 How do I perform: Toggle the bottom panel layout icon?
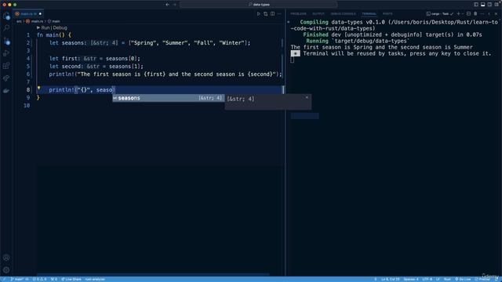[483, 5]
